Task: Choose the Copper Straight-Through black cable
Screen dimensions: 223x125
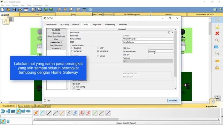Action: tap(49, 113)
